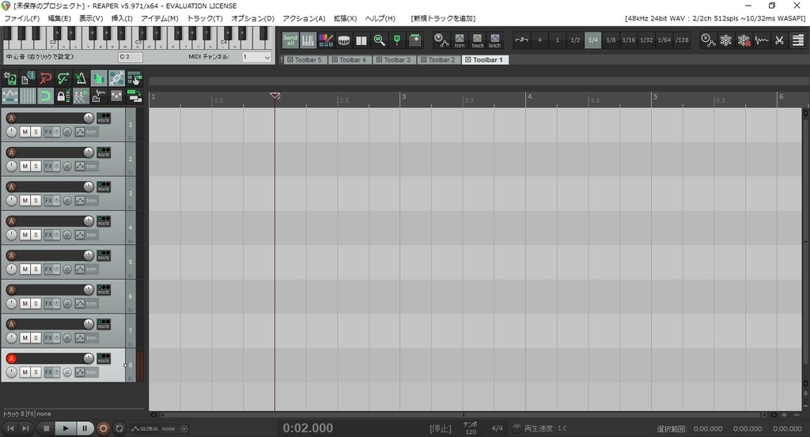Click the green redo arrow icon
This screenshot has width=810, height=437.
pyautogui.click(x=63, y=78)
